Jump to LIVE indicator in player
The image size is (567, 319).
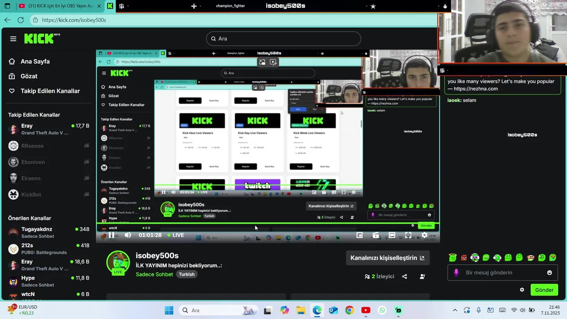[x=175, y=235]
